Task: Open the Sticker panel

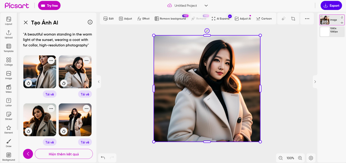Action: [x=9, y=116]
